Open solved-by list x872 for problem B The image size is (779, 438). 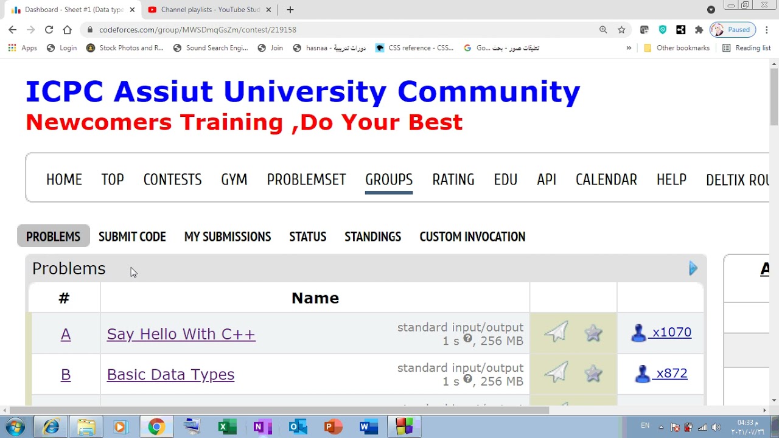coord(662,373)
